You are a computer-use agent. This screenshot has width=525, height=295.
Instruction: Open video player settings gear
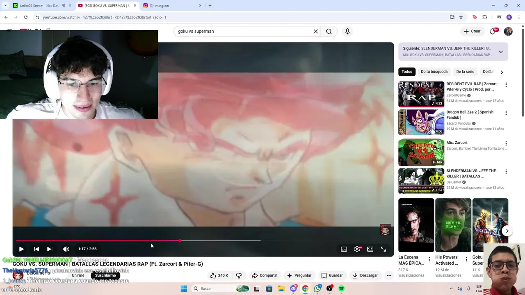357,249
